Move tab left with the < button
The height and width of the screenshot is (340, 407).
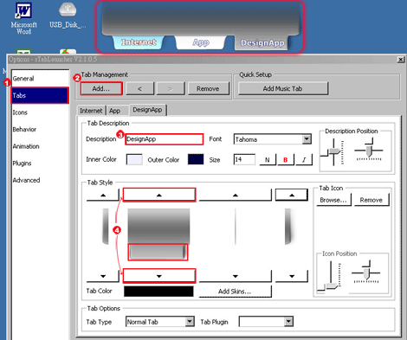click(139, 88)
